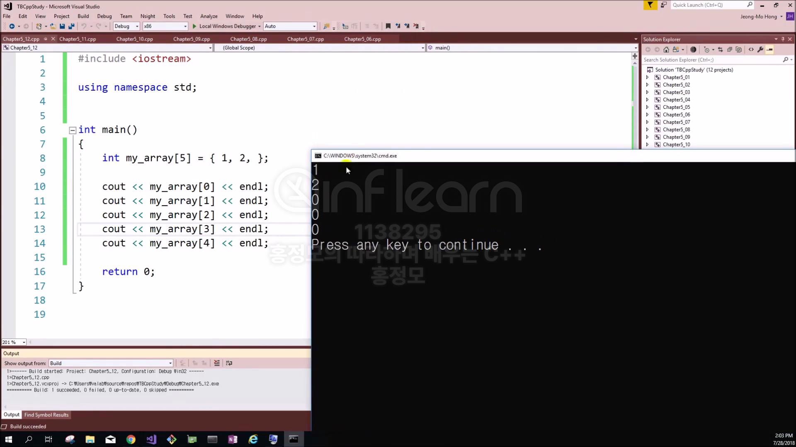Click the bookmark toggle icon in toolbar
The width and height of the screenshot is (796, 447).
388,26
